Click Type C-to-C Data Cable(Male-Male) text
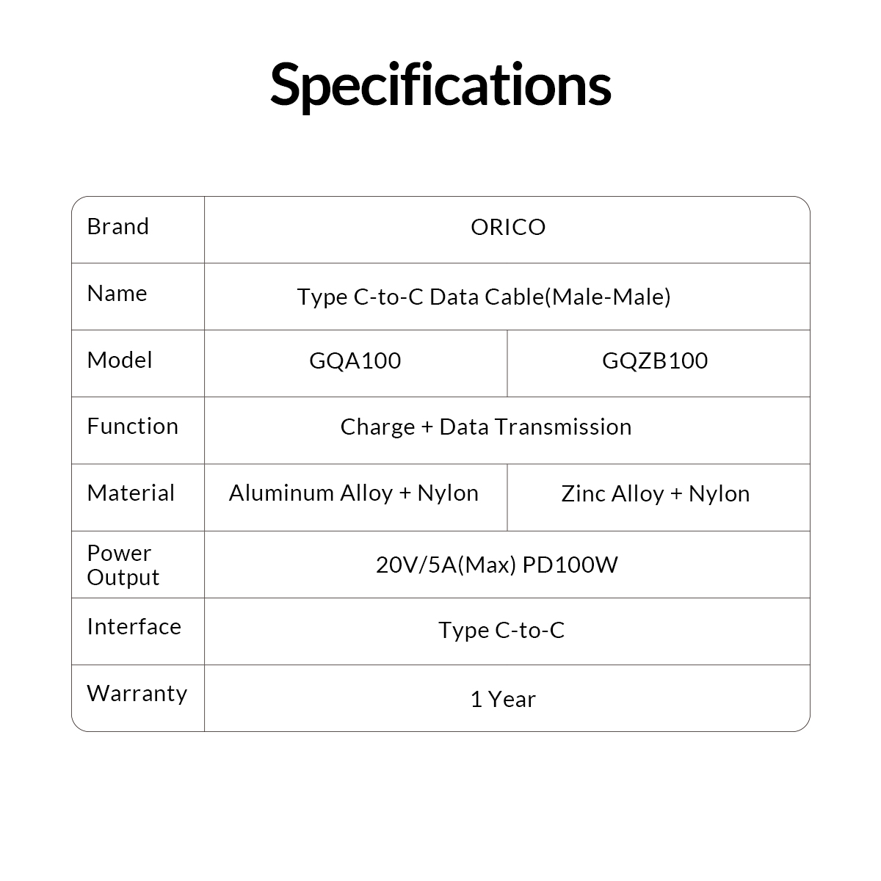The height and width of the screenshot is (881, 881). coord(484,297)
